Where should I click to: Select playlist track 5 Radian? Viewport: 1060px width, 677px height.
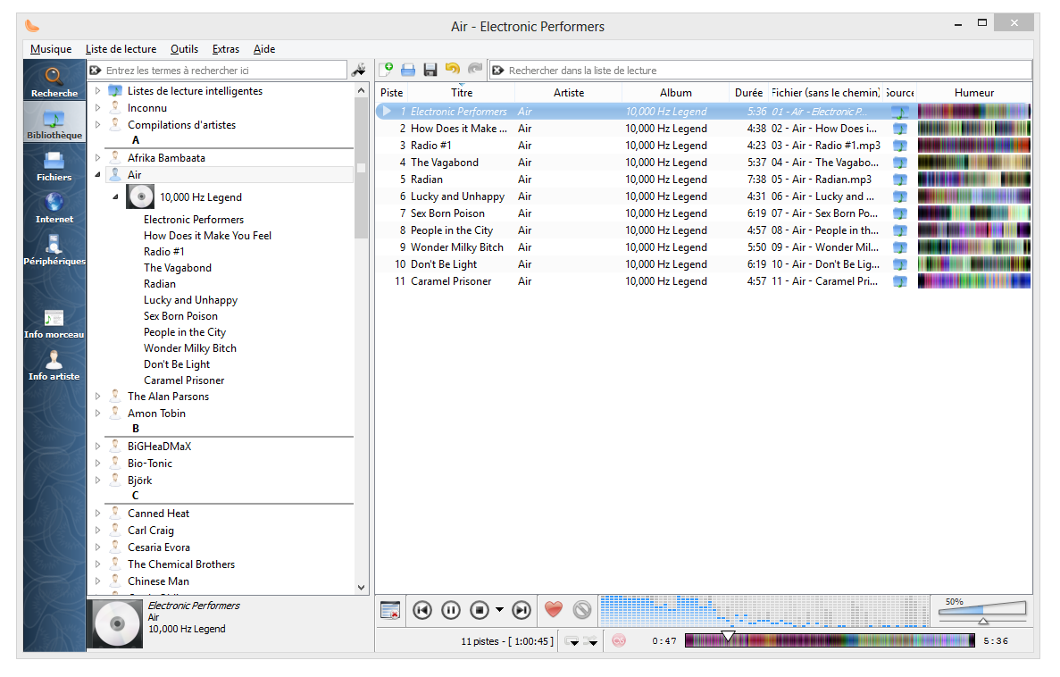(703, 180)
